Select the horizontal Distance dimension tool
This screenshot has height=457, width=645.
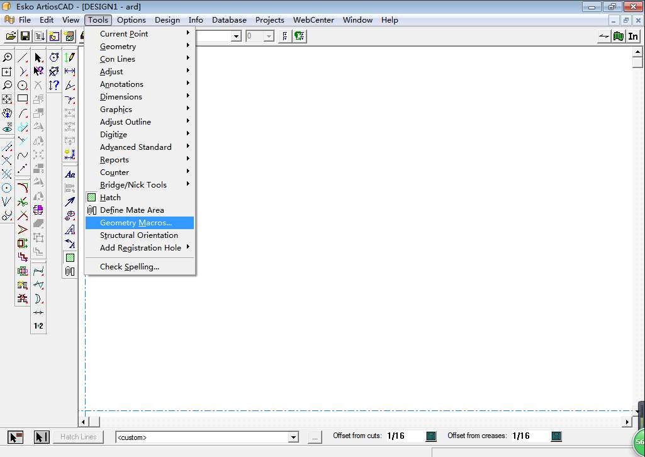click(x=70, y=72)
